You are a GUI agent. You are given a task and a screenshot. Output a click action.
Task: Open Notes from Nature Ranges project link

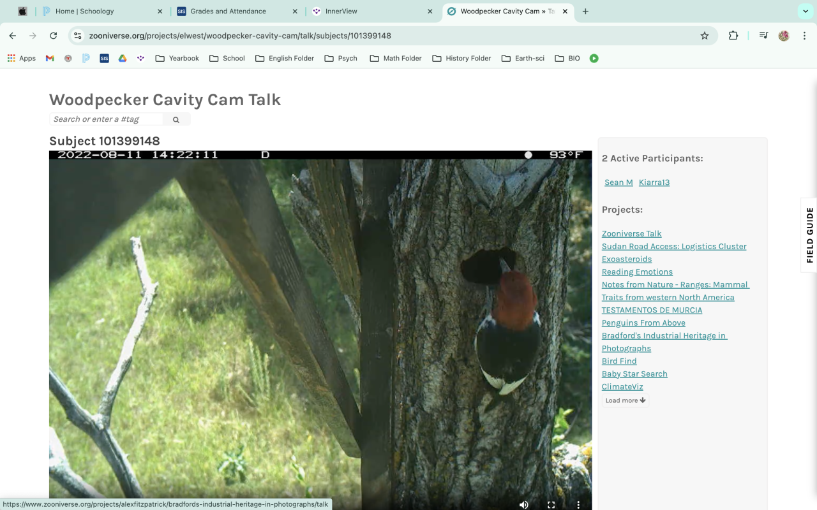tap(675, 291)
